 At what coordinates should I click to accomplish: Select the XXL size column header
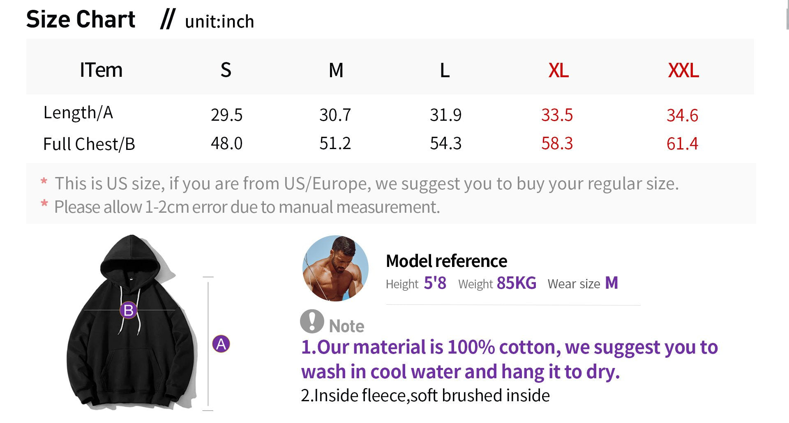[683, 70]
